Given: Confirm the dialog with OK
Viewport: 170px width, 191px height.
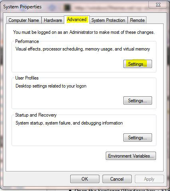Looking at the screenshot, I should point(85,179).
